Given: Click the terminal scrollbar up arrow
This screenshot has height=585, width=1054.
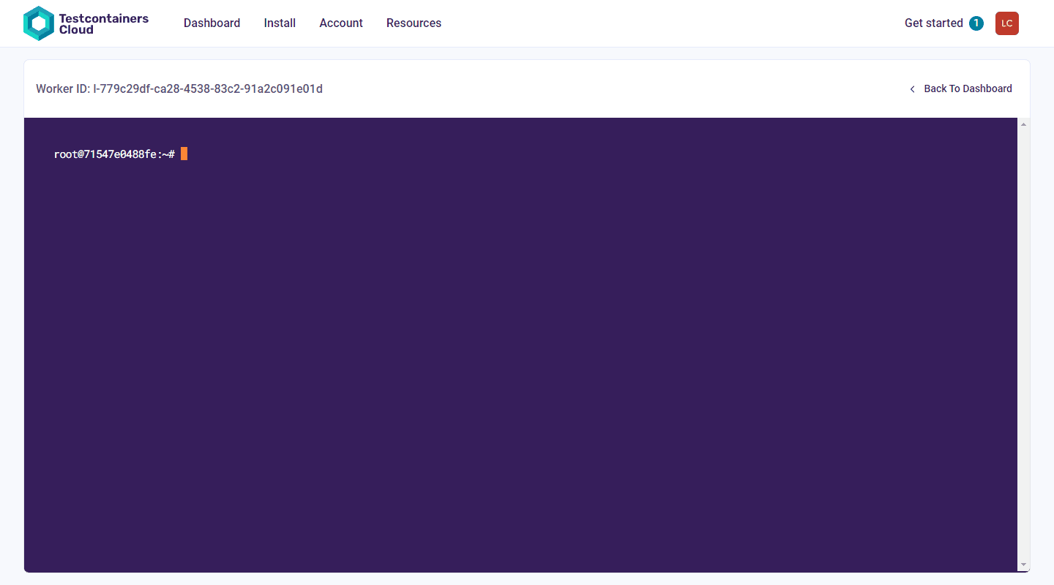Looking at the screenshot, I should click(1023, 124).
